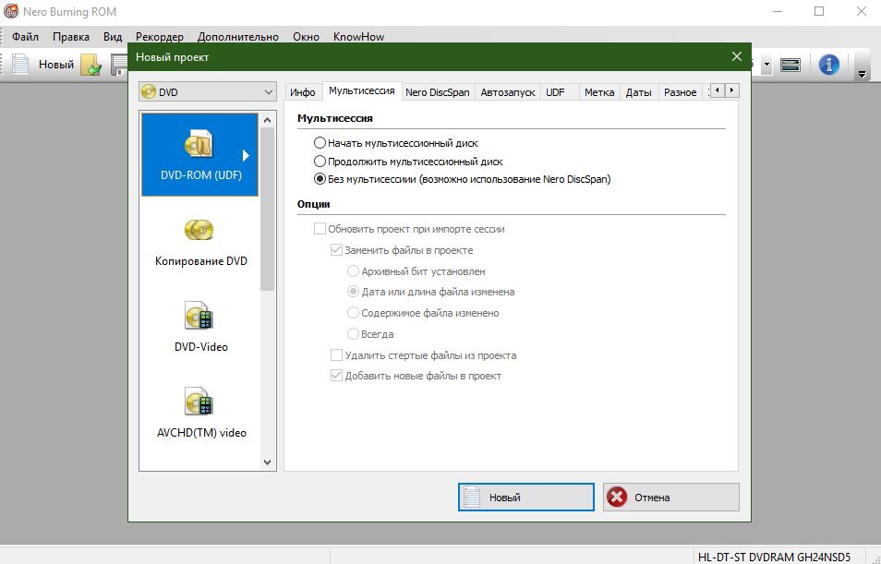Screen dimensions: 881x564
Task: Expand DVD-ROM (UDF) white arrow
Action: (x=246, y=155)
